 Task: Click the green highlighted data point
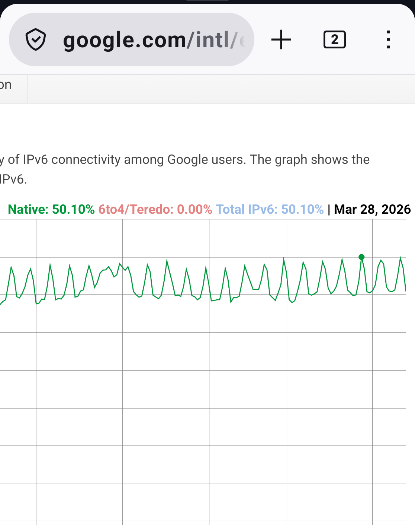click(361, 257)
